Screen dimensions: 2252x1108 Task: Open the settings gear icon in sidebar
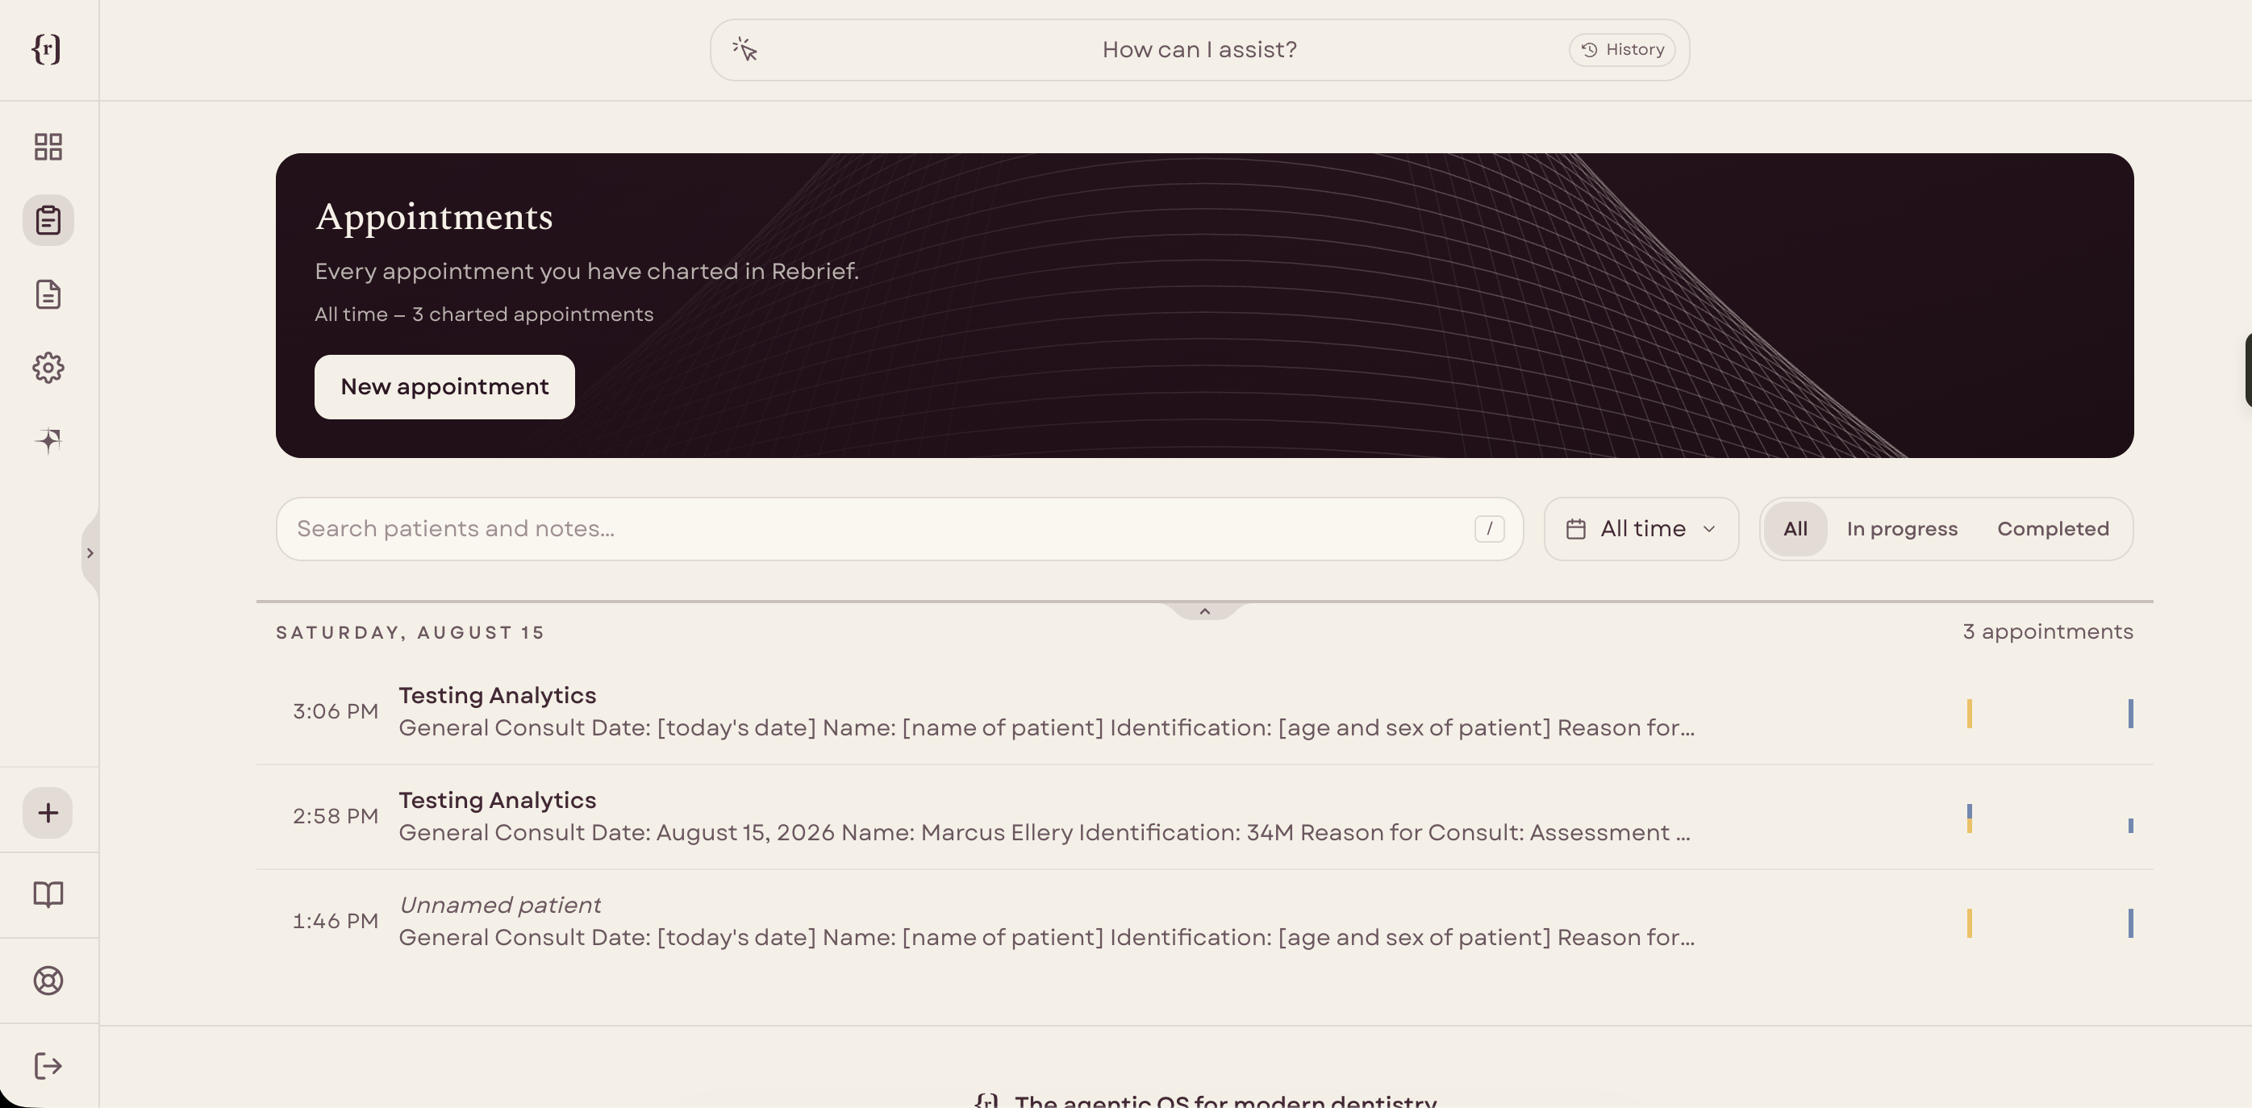[x=48, y=368]
